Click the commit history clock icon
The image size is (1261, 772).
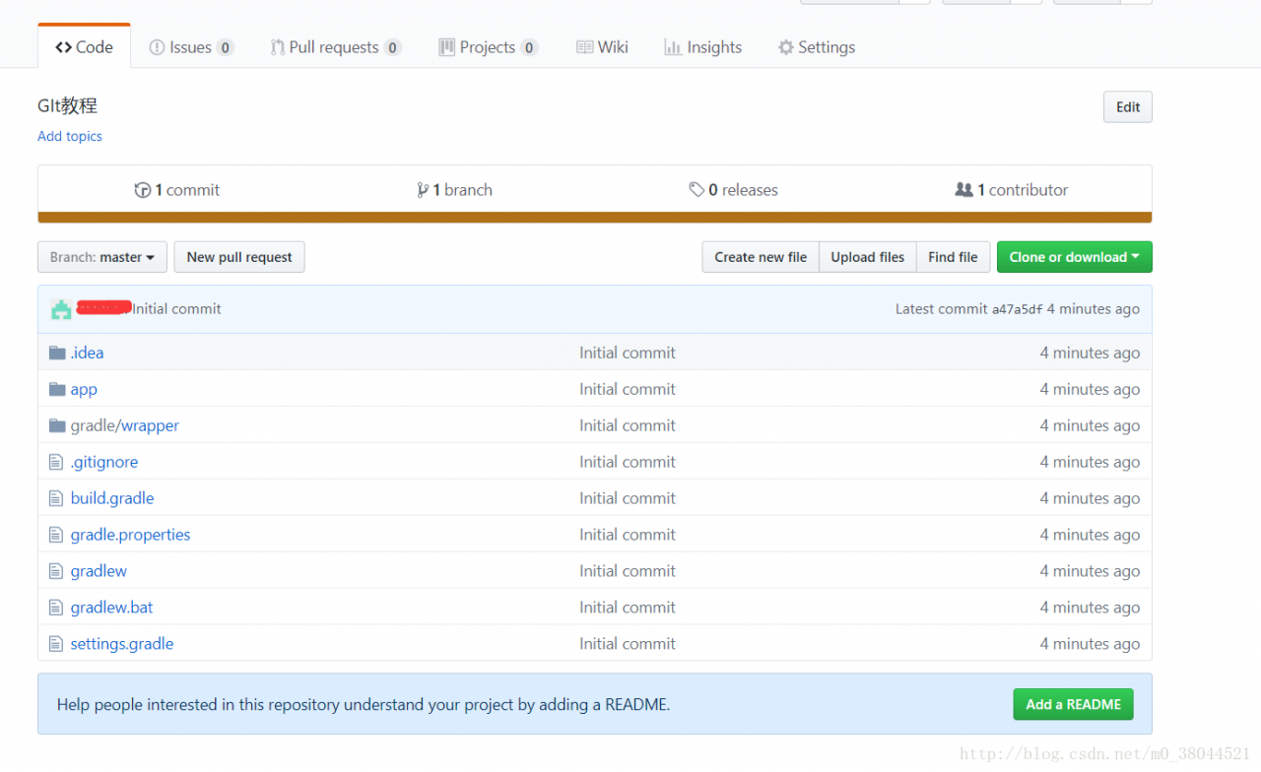click(143, 190)
